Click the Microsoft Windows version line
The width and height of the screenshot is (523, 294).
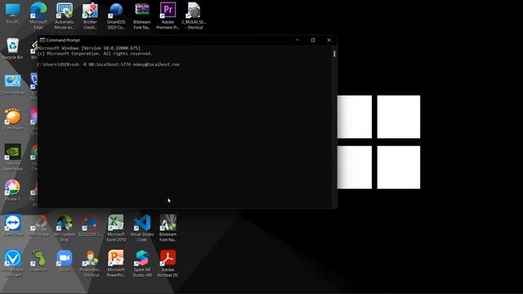pos(89,48)
